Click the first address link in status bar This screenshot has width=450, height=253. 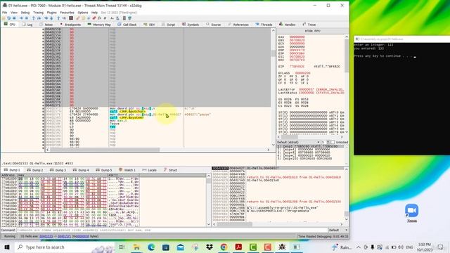pos(46,237)
